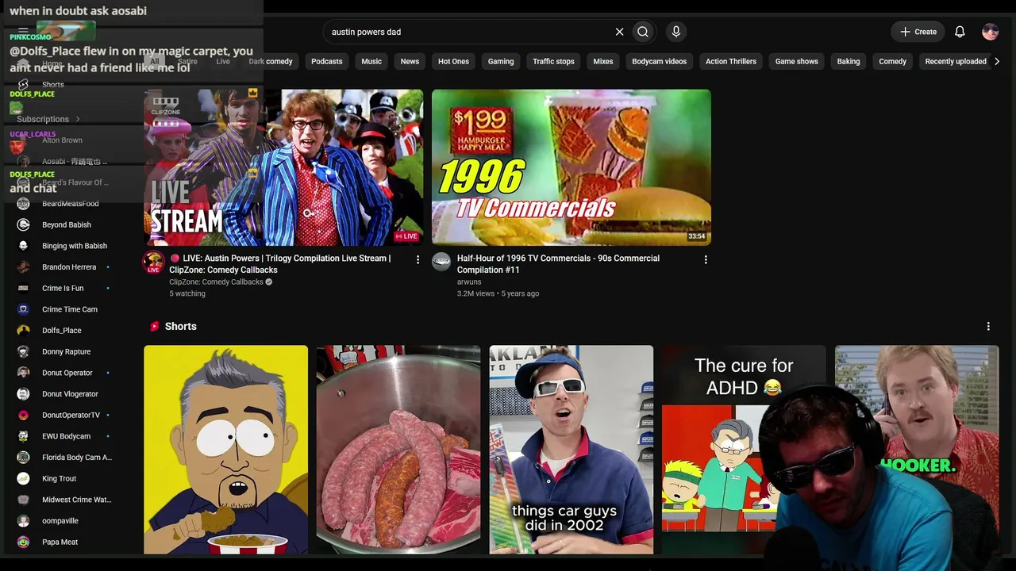1016x571 pixels.
Task: Visit the ClipZone: Comedy Callbacks channel name link
Action: coord(216,282)
